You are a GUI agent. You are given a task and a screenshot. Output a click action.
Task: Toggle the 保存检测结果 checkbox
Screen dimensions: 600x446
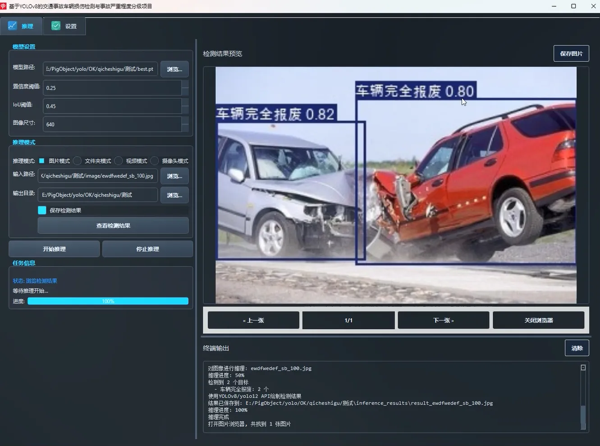coord(42,210)
